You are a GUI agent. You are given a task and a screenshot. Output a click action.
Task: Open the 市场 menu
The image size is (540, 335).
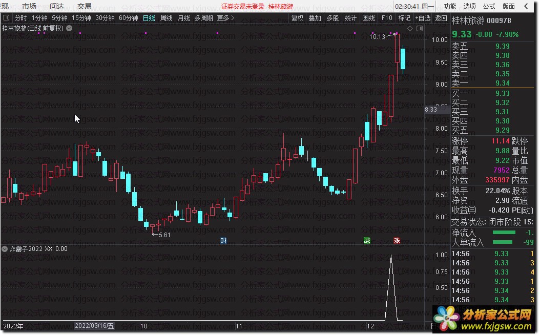(x=29, y=6)
